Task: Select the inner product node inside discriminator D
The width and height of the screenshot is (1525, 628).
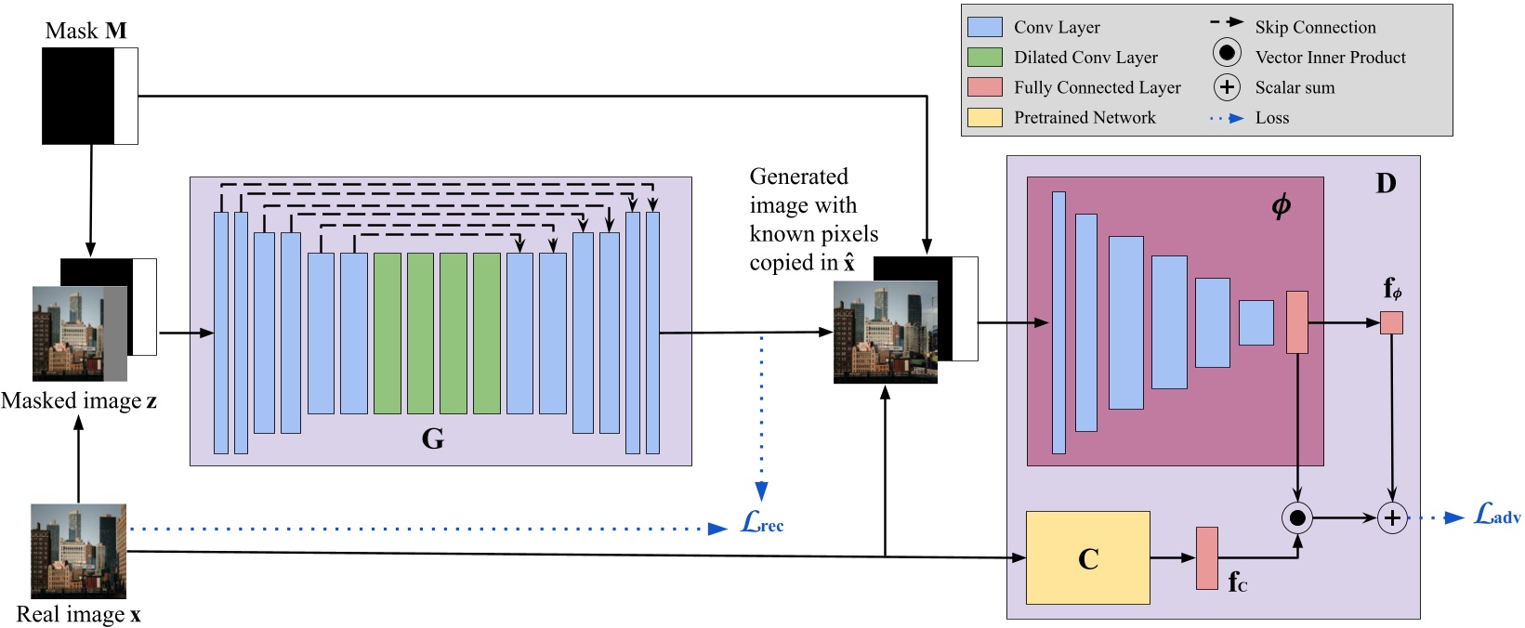Action: pos(1297,517)
